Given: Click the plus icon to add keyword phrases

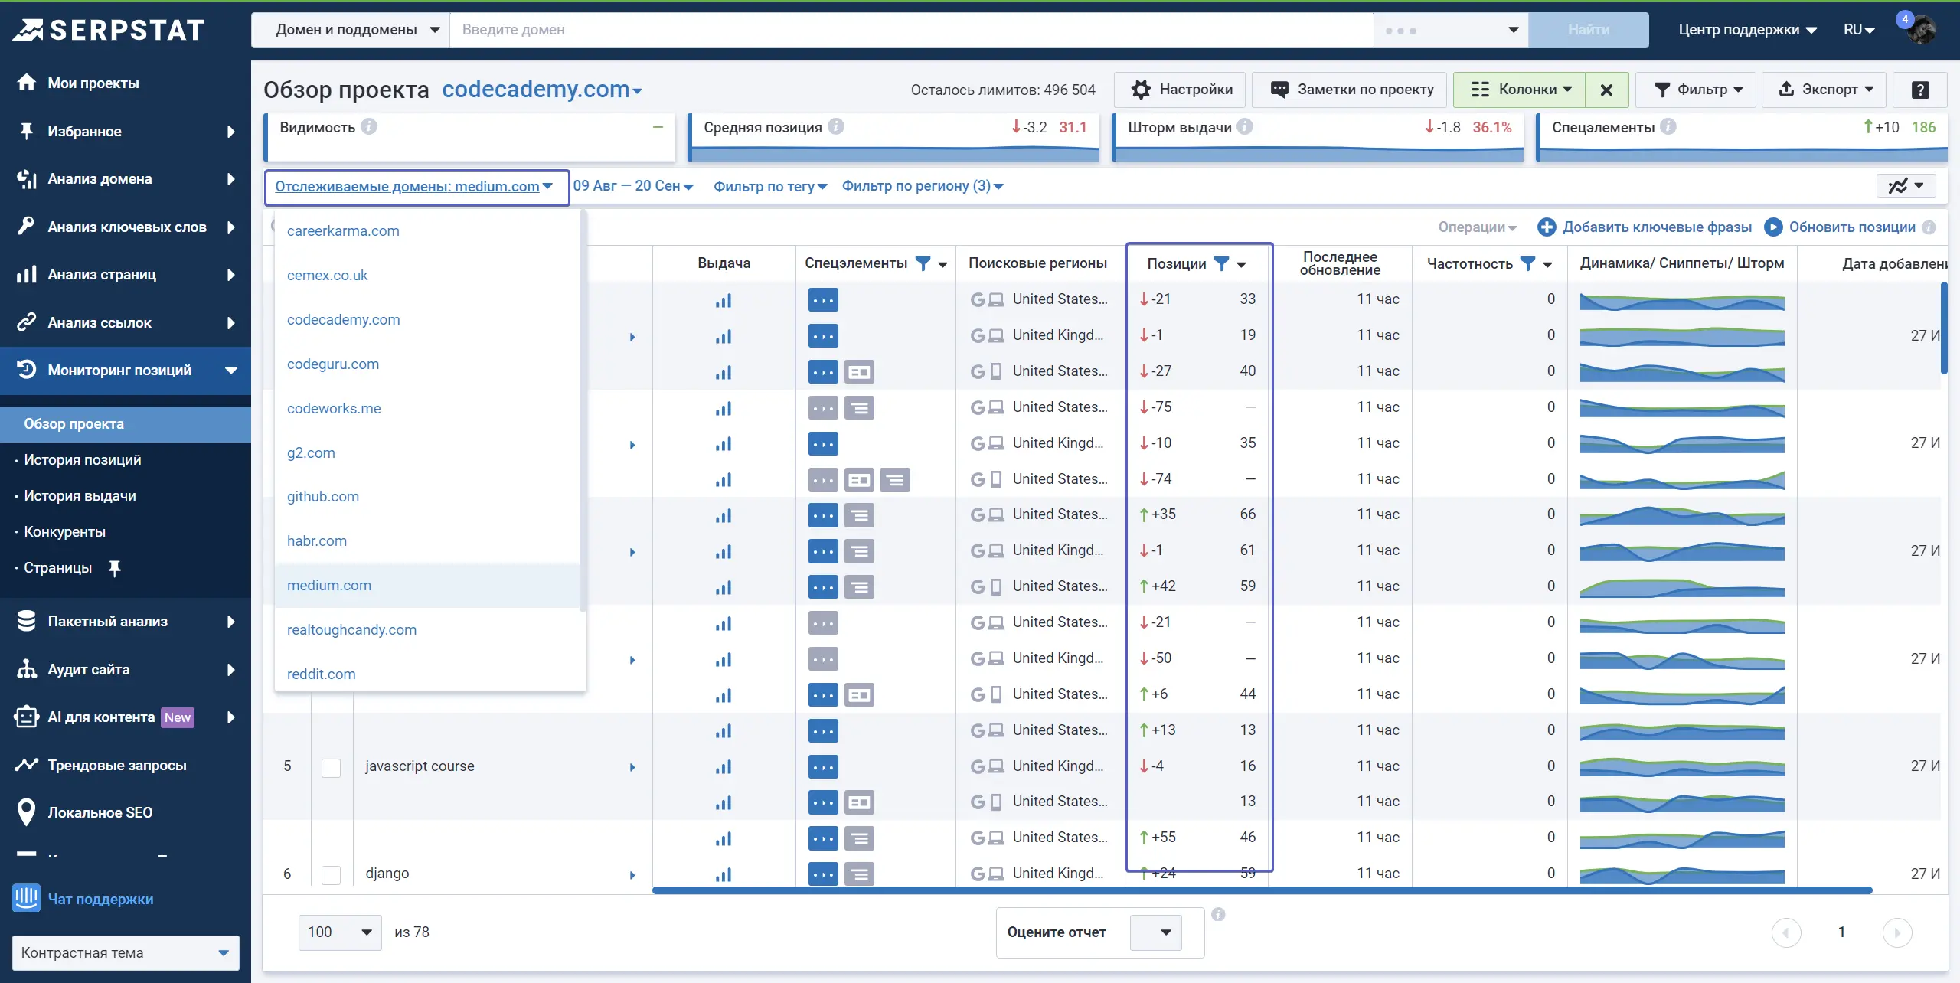Looking at the screenshot, I should pos(1547,227).
